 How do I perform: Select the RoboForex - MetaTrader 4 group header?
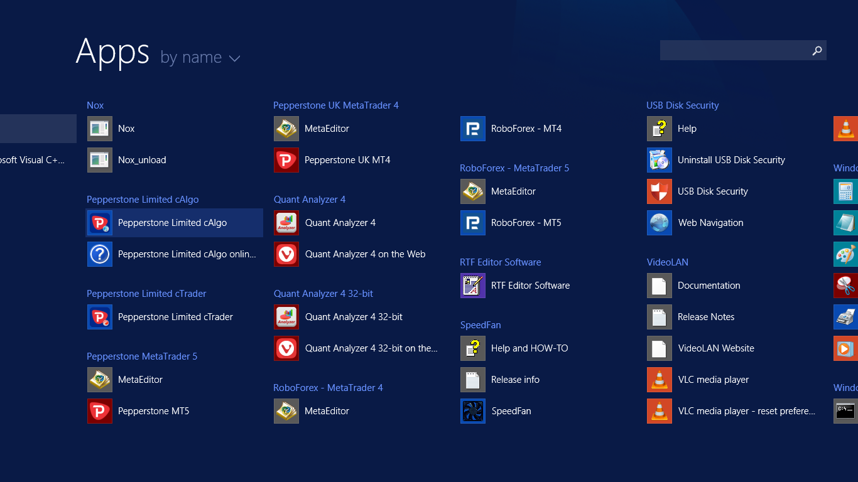coord(328,388)
